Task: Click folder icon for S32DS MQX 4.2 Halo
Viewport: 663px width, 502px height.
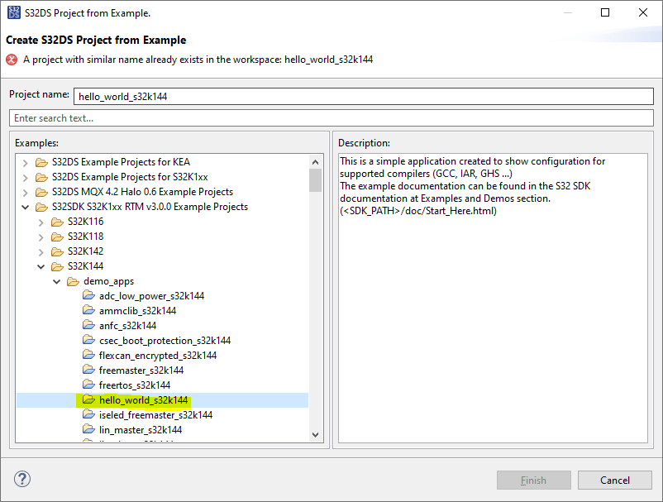Action: coord(41,192)
